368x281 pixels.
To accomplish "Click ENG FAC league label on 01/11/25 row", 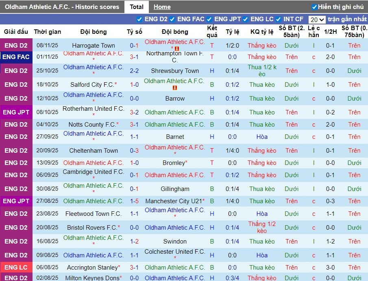I will (16, 57).
